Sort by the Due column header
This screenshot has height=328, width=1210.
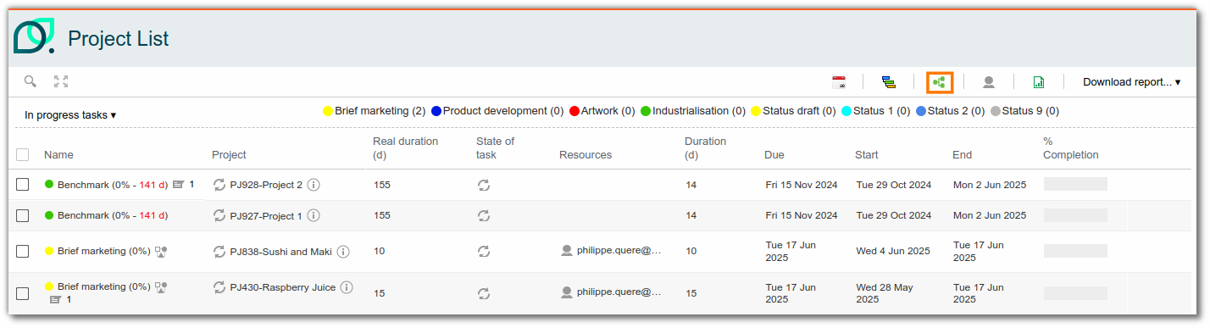coord(774,155)
